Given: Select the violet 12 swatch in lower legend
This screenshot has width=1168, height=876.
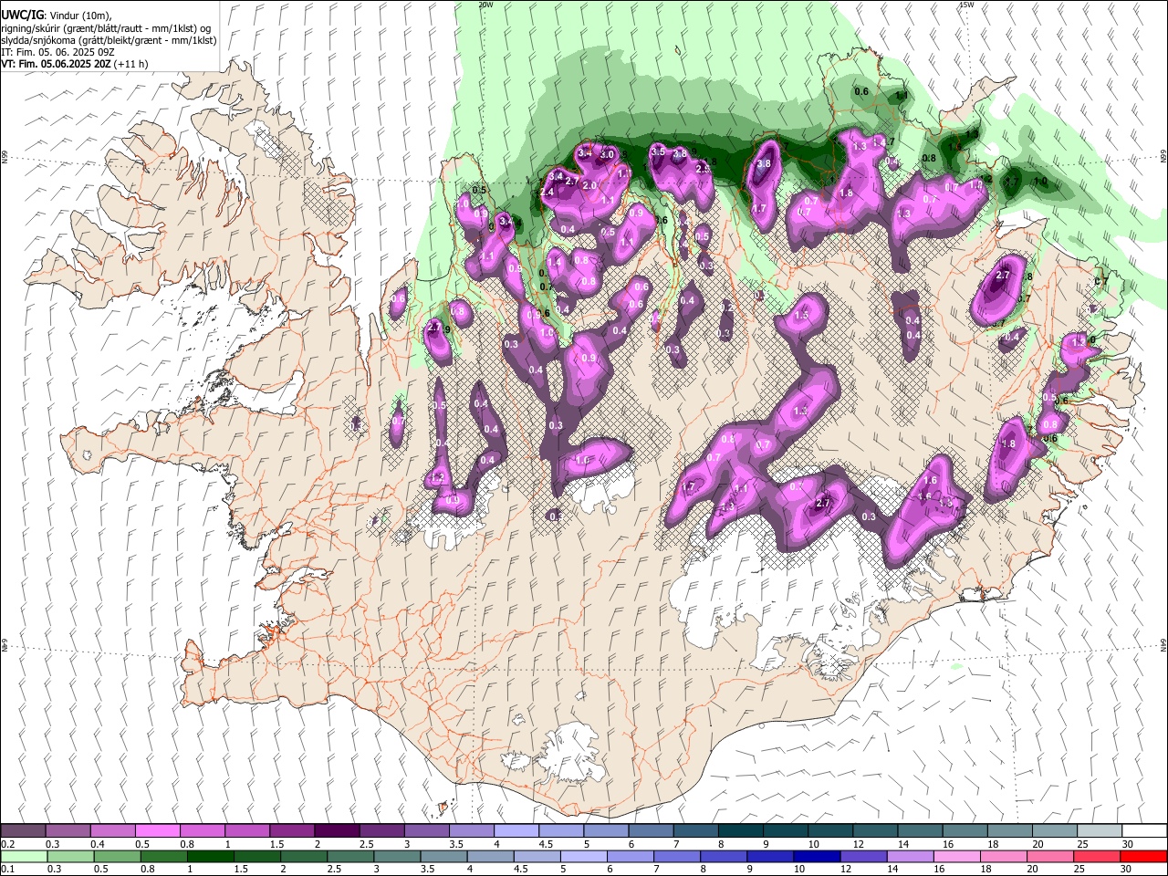Looking at the screenshot, I should point(863,856).
